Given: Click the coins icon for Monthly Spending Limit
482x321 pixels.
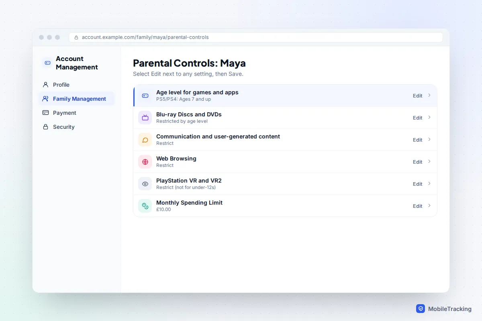Looking at the screenshot, I should 145,206.
